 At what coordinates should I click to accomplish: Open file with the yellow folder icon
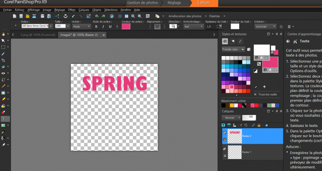coord(28,16)
